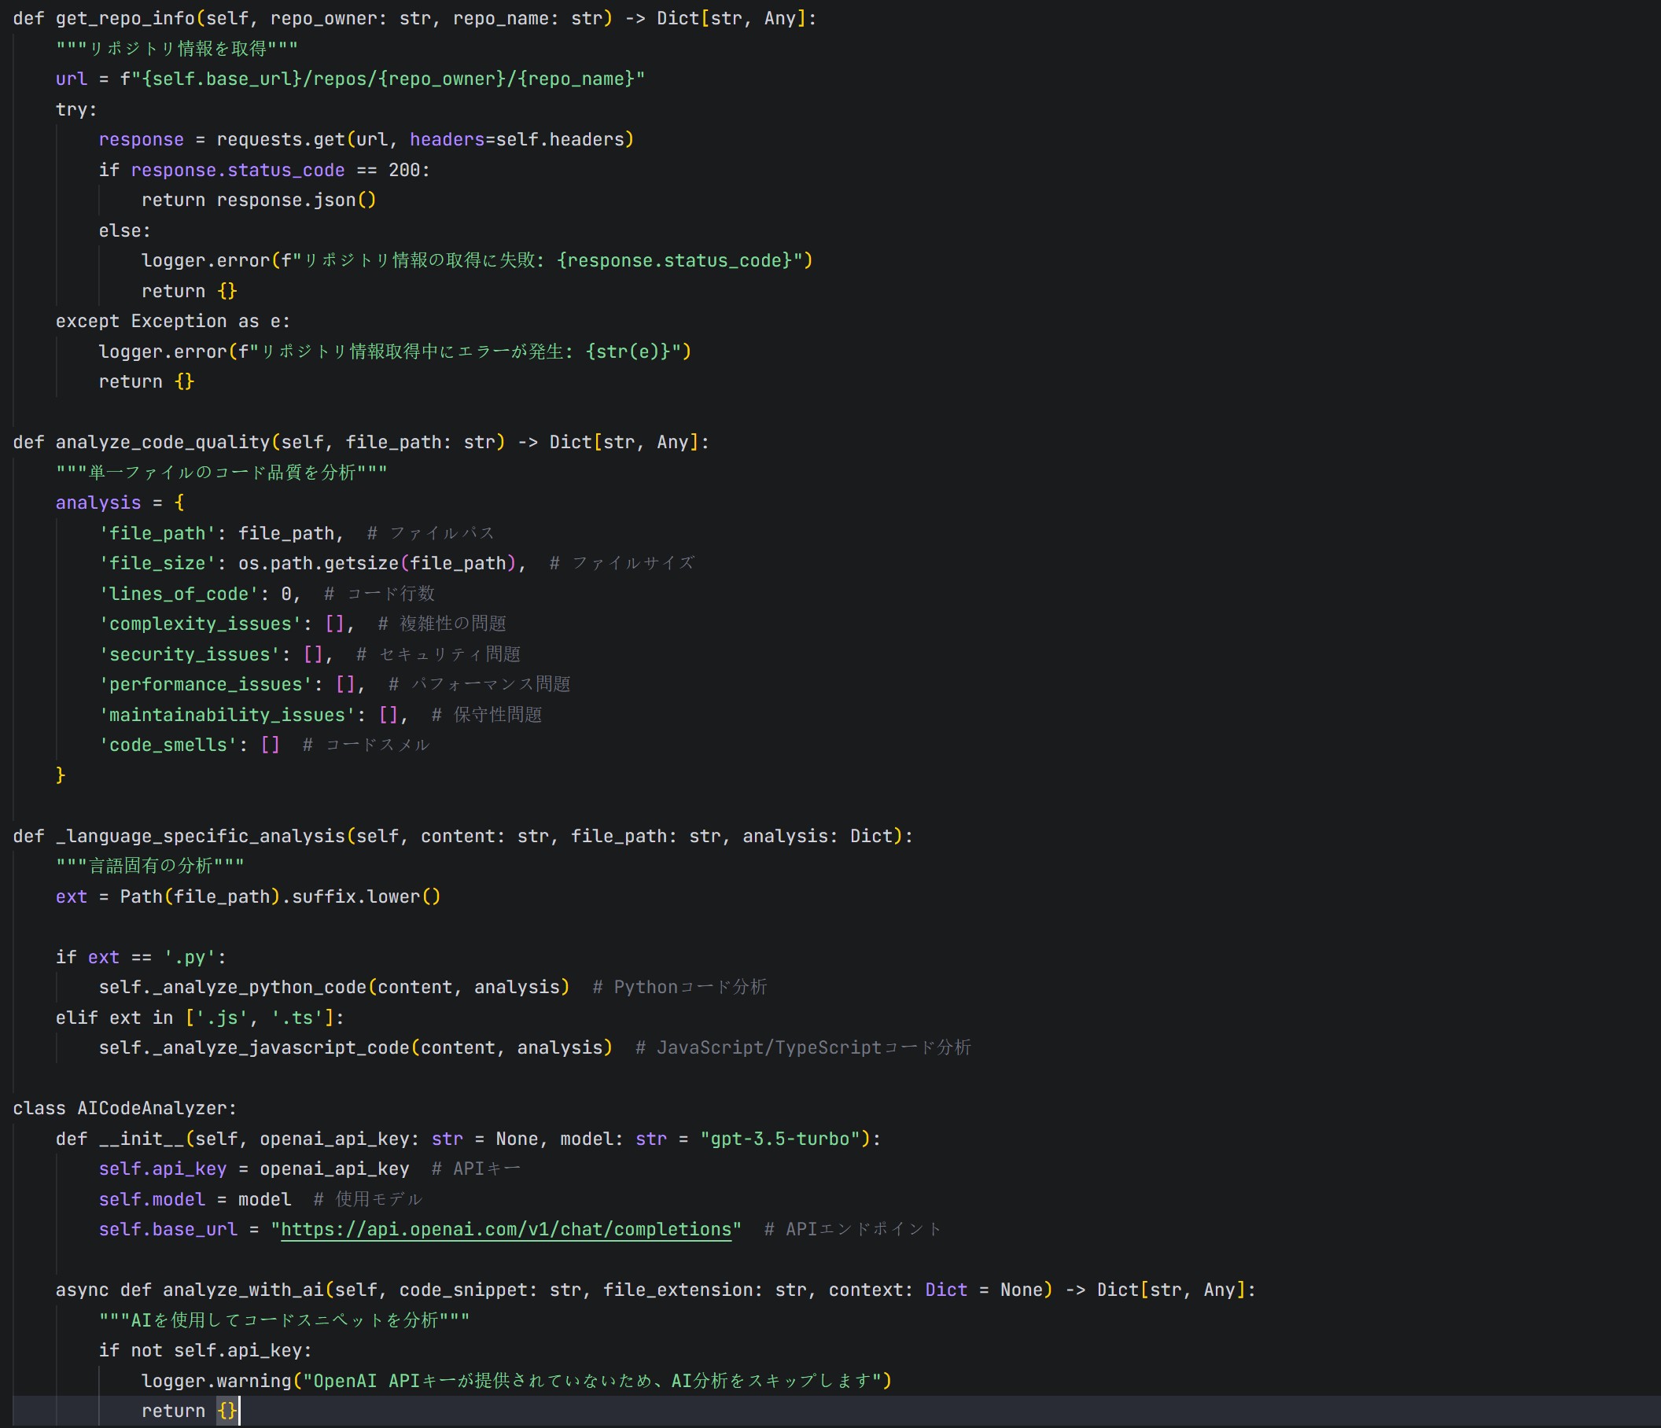Select the _language_specific_analysis method name
This screenshot has height=1428, width=1661.
201,836
